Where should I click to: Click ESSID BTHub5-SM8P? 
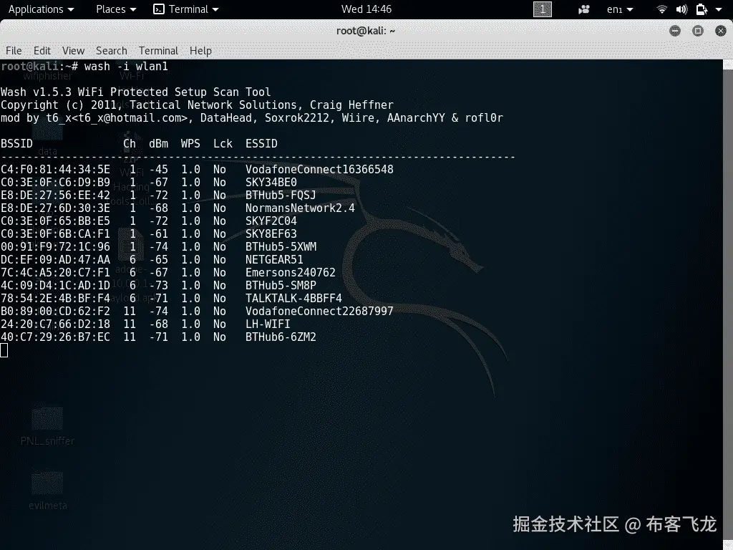click(x=281, y=285)
